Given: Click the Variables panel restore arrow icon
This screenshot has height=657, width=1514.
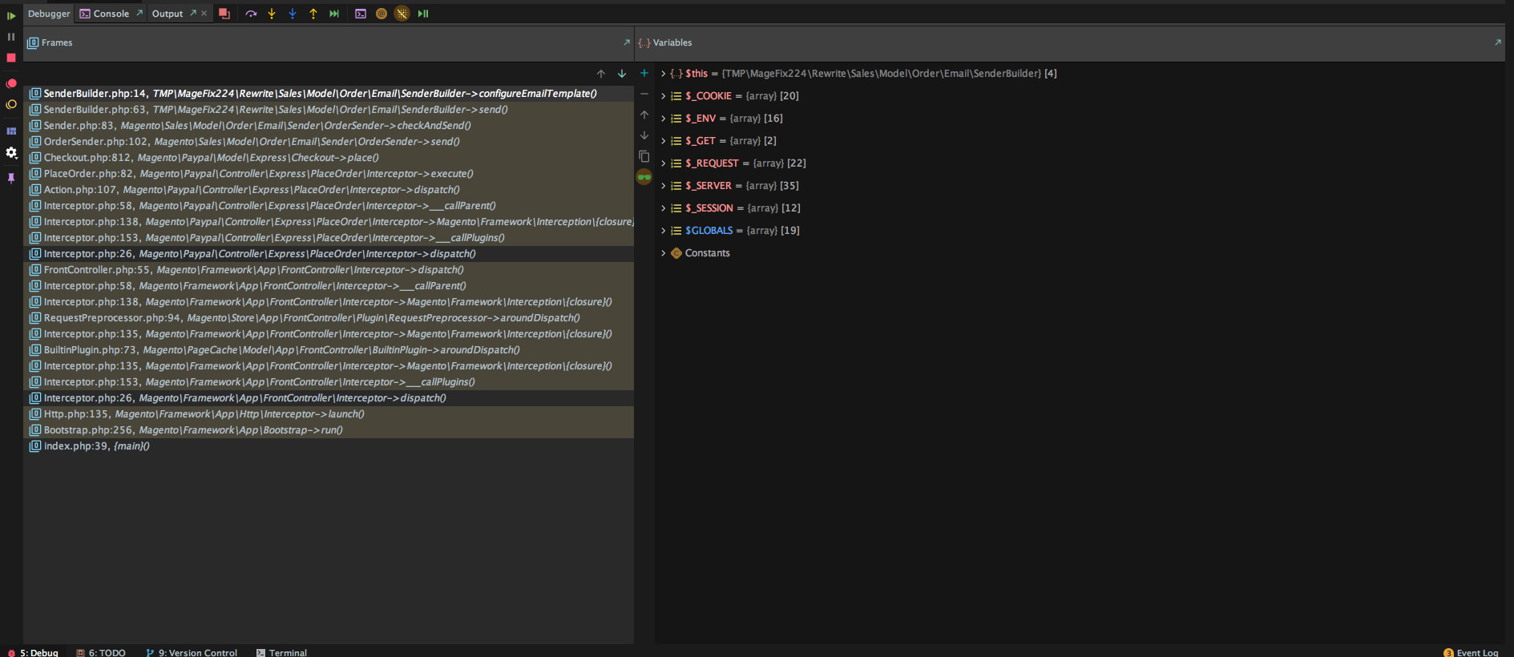Looking at the screenshot, I should tap(1498, 42).
